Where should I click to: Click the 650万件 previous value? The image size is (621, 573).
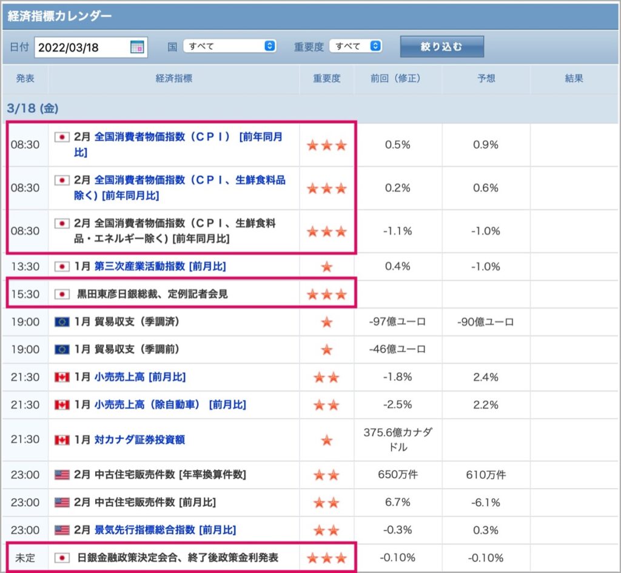point(398,475)
